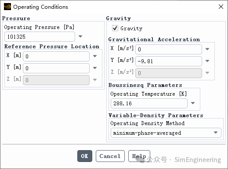228x169 pixels.
Task: Click the disabled gravity Z dropdown arrow
Action: click(x=207, y=73)
